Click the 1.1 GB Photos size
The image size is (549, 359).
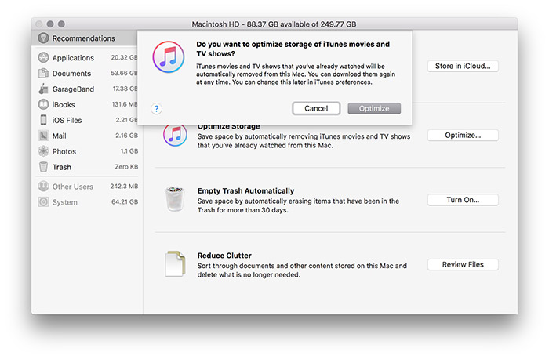[x=129, y=151]
